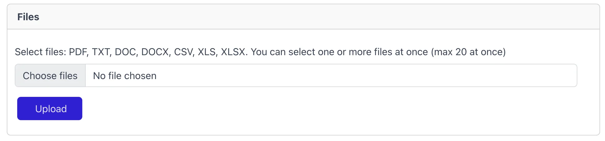The width and height of the screenshot is (605, 141).
Task: Click the XLSX format in the instructions
Action: point(233,52)
